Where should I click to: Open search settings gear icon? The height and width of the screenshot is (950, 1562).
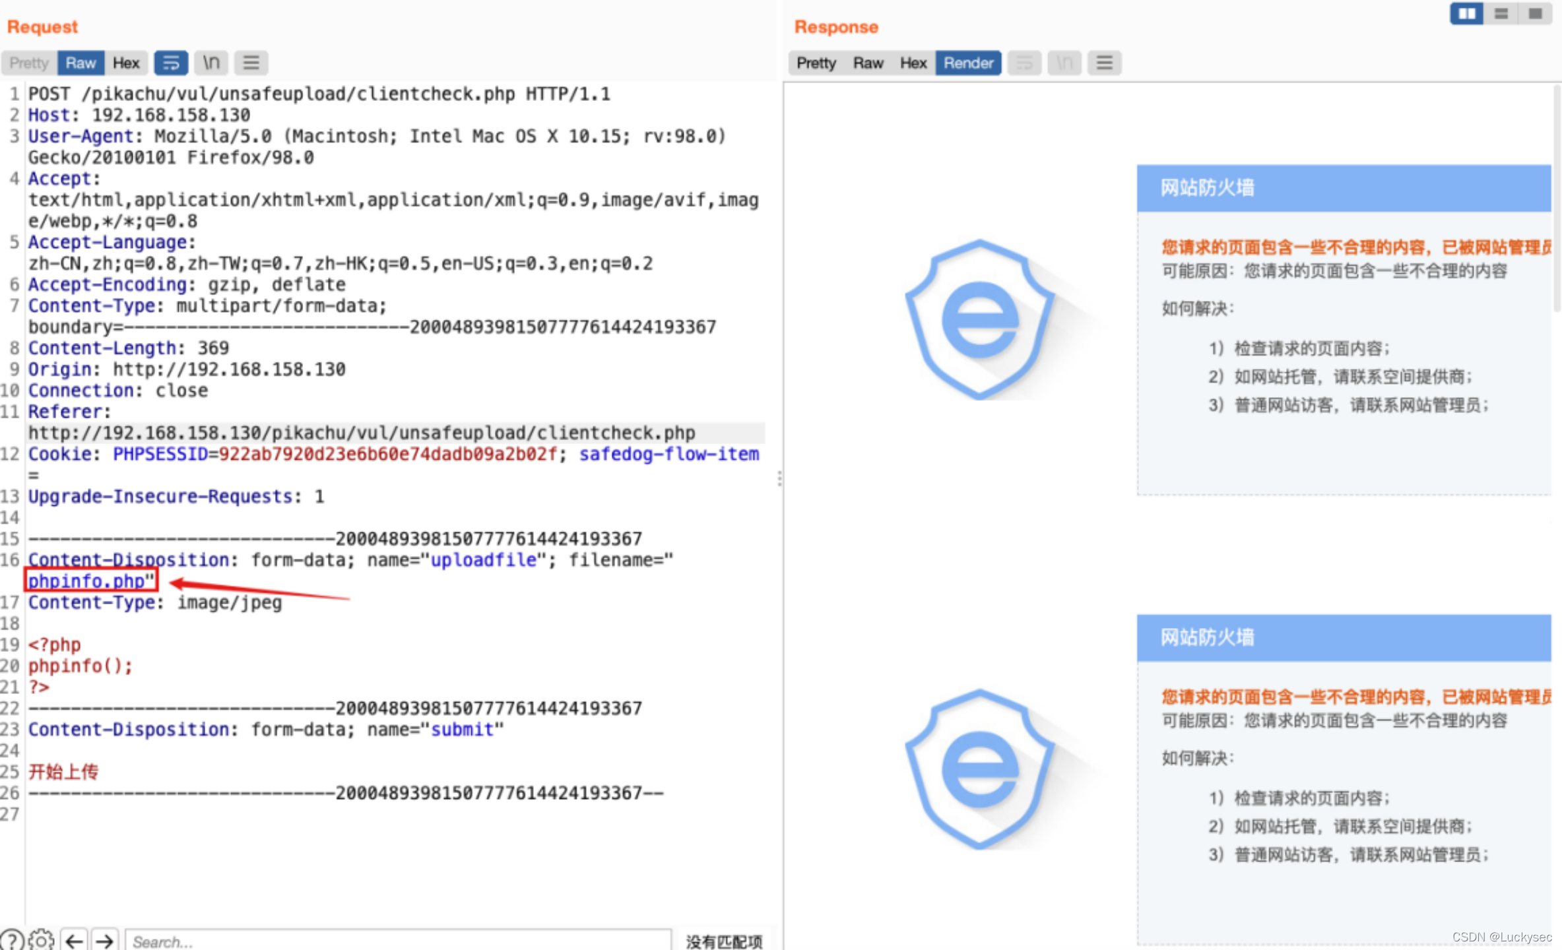click(x=41, y=940)
